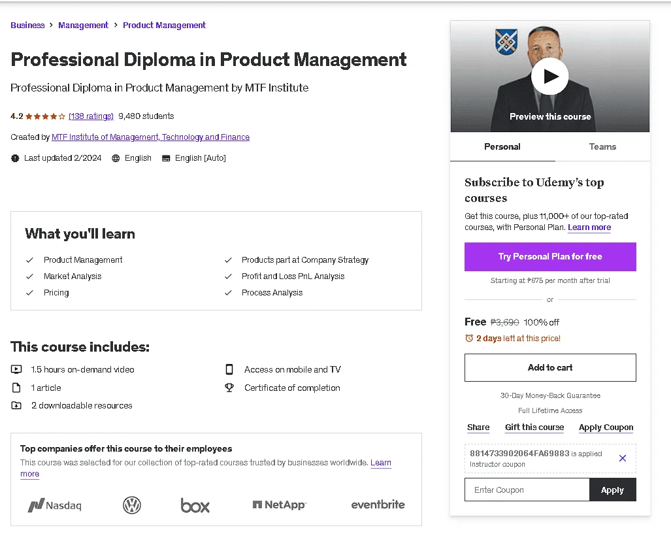
Task: Click the '1 article' text
Action: (x=46, y=388)
